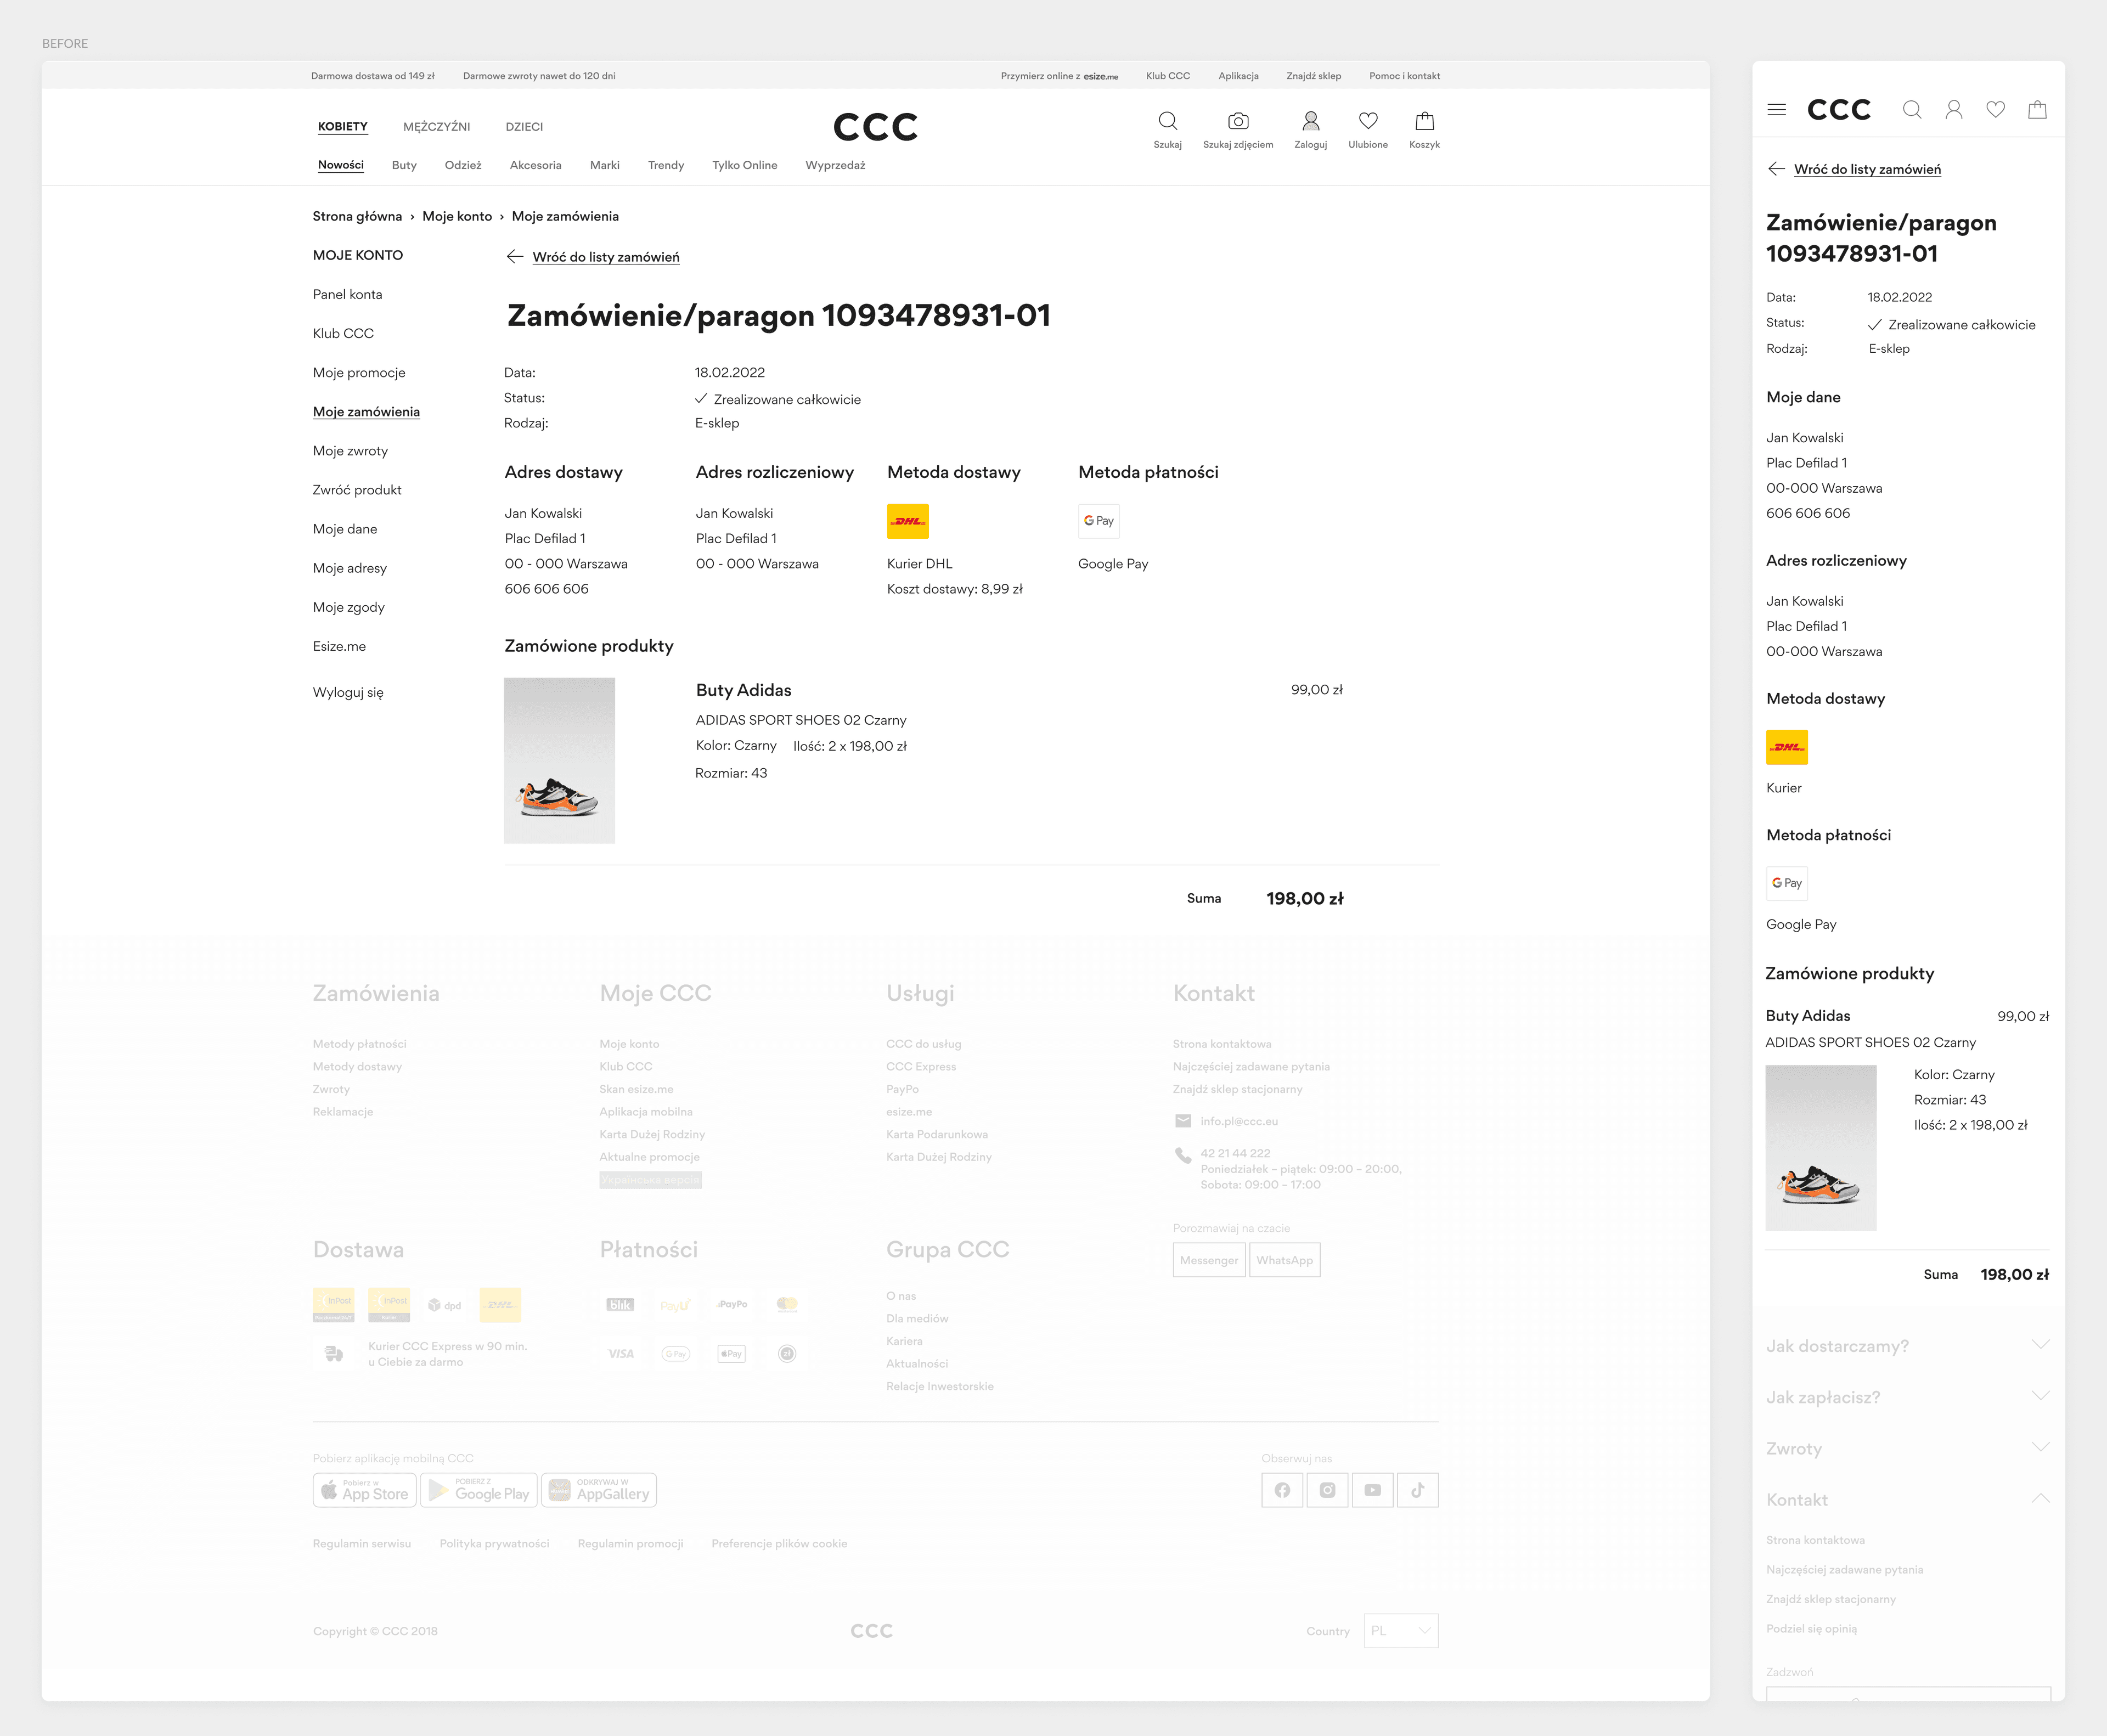Open Szukaj zdjęciem camera search icon
This screenshot has width=2107, height=1736.
tap(1238, 122)
